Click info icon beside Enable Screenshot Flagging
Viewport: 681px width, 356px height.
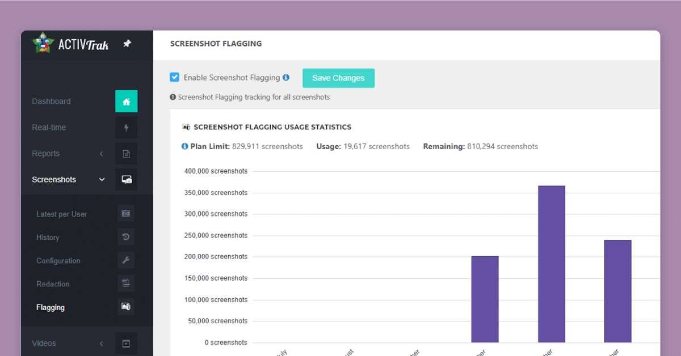(286, 78)
